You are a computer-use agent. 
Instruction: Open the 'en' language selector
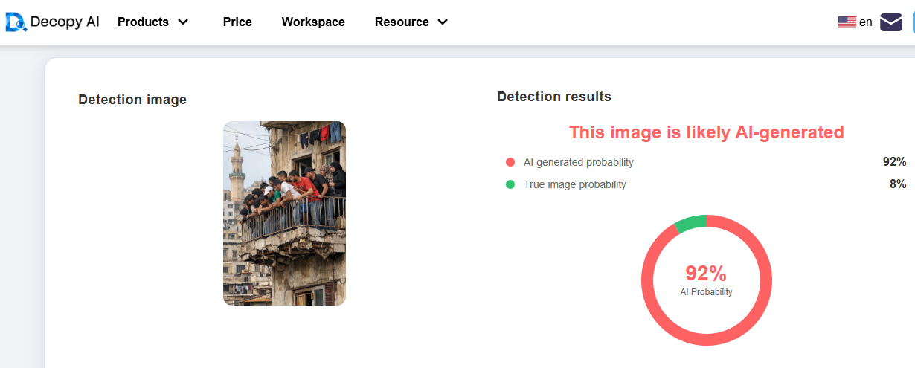[865, 22]
